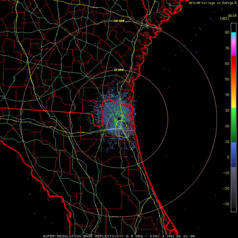Click the 70 dBZ scale value

[227, 48]
